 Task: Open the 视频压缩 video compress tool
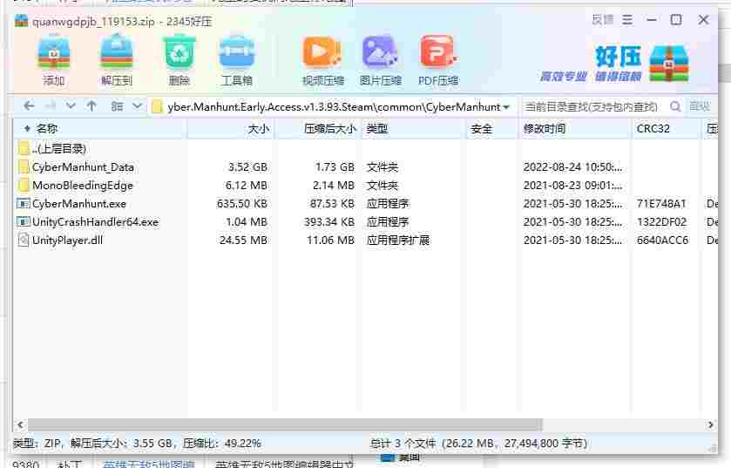pyautogui.click(x=322, y=59)
